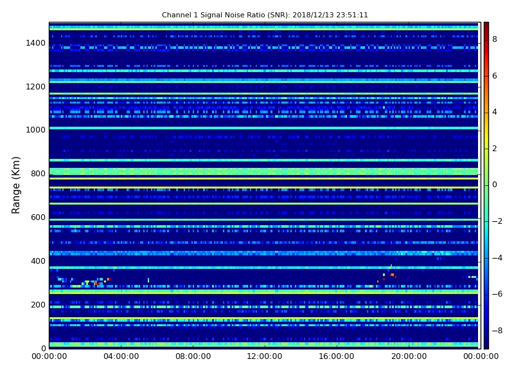Click the colorbar tick label −8
Screen dimensions: 514x386
click(x=497, y=331)
